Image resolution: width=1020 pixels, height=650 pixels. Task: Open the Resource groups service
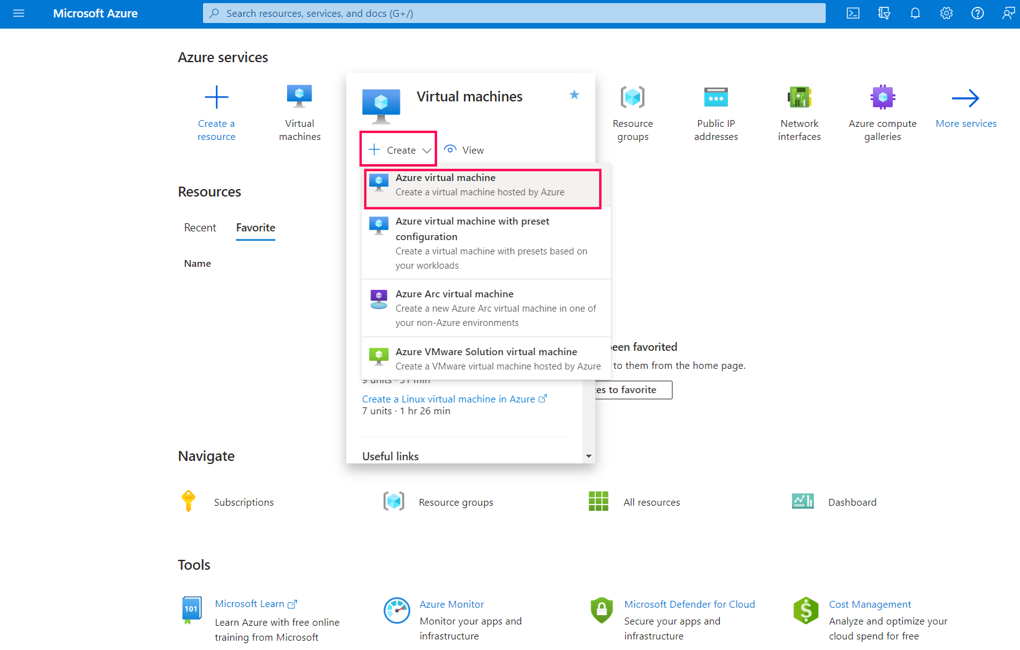[x=633, y=113]
